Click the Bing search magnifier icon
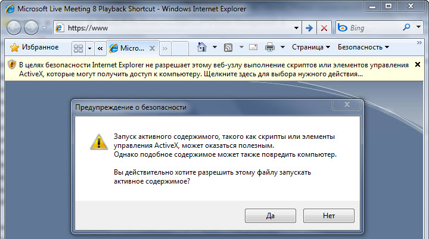429x239 pixels. click(407, 27)
